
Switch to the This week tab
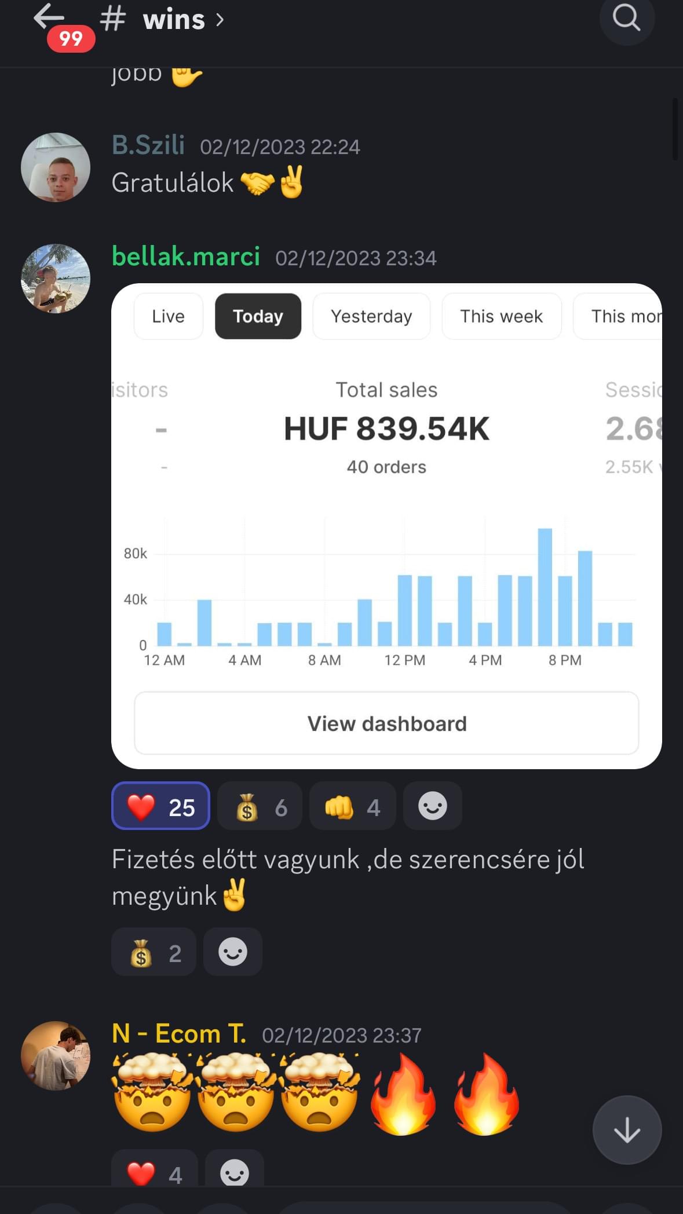pos(502,316)
